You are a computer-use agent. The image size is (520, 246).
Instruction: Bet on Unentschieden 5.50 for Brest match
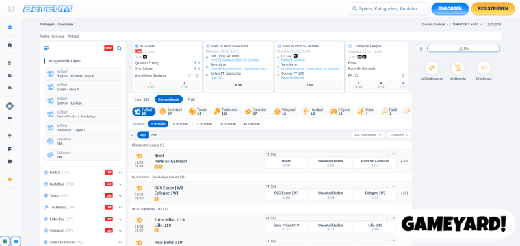pyautogui.click(x=331, y=163)
